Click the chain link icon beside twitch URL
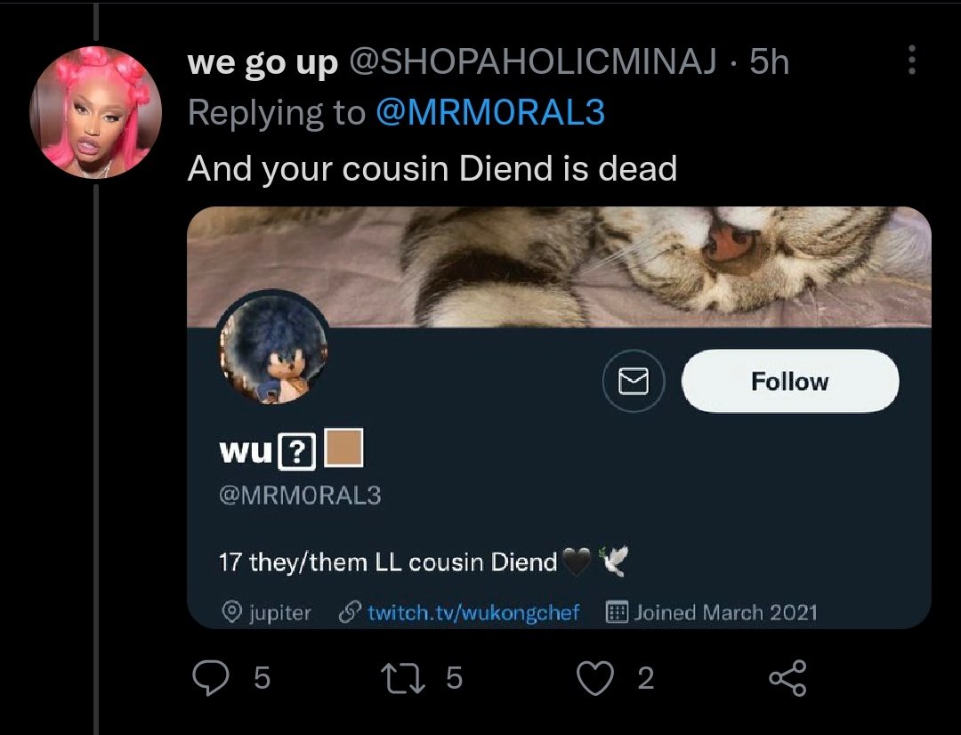 (x=350, y=612)
